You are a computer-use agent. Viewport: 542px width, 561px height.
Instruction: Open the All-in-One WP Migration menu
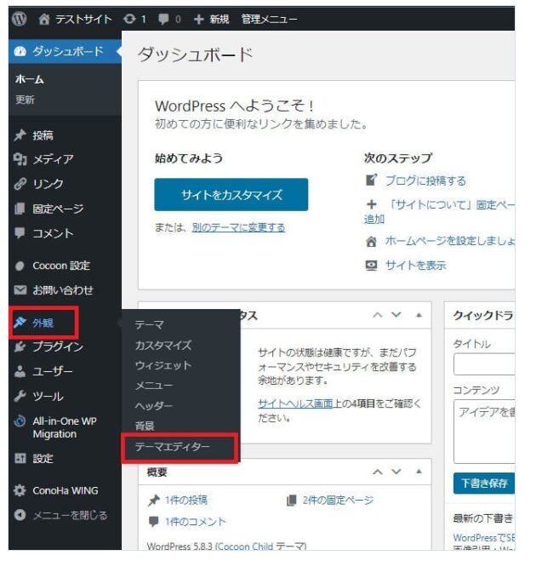click(x=66, y=427)
